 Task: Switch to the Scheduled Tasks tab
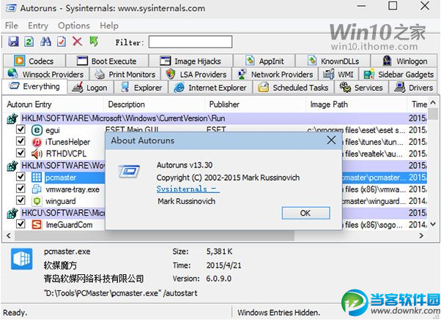pos(293,88)
